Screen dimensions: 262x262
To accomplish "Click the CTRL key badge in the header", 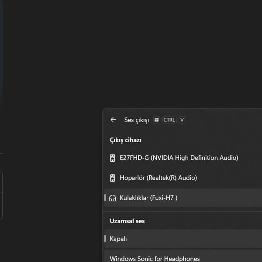I will (x=169, y=120).
